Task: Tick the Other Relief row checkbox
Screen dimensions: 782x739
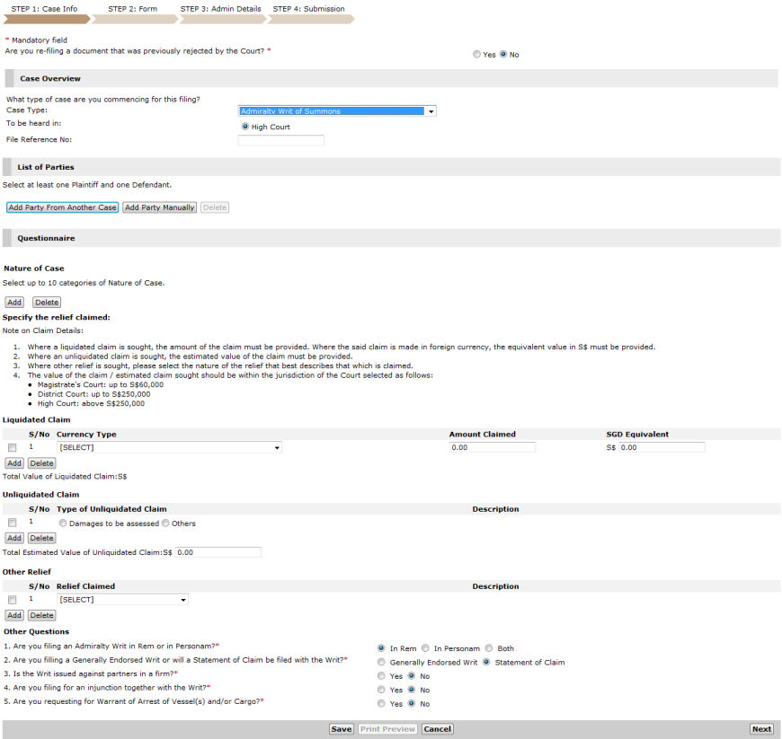Action: coord(13,600)
